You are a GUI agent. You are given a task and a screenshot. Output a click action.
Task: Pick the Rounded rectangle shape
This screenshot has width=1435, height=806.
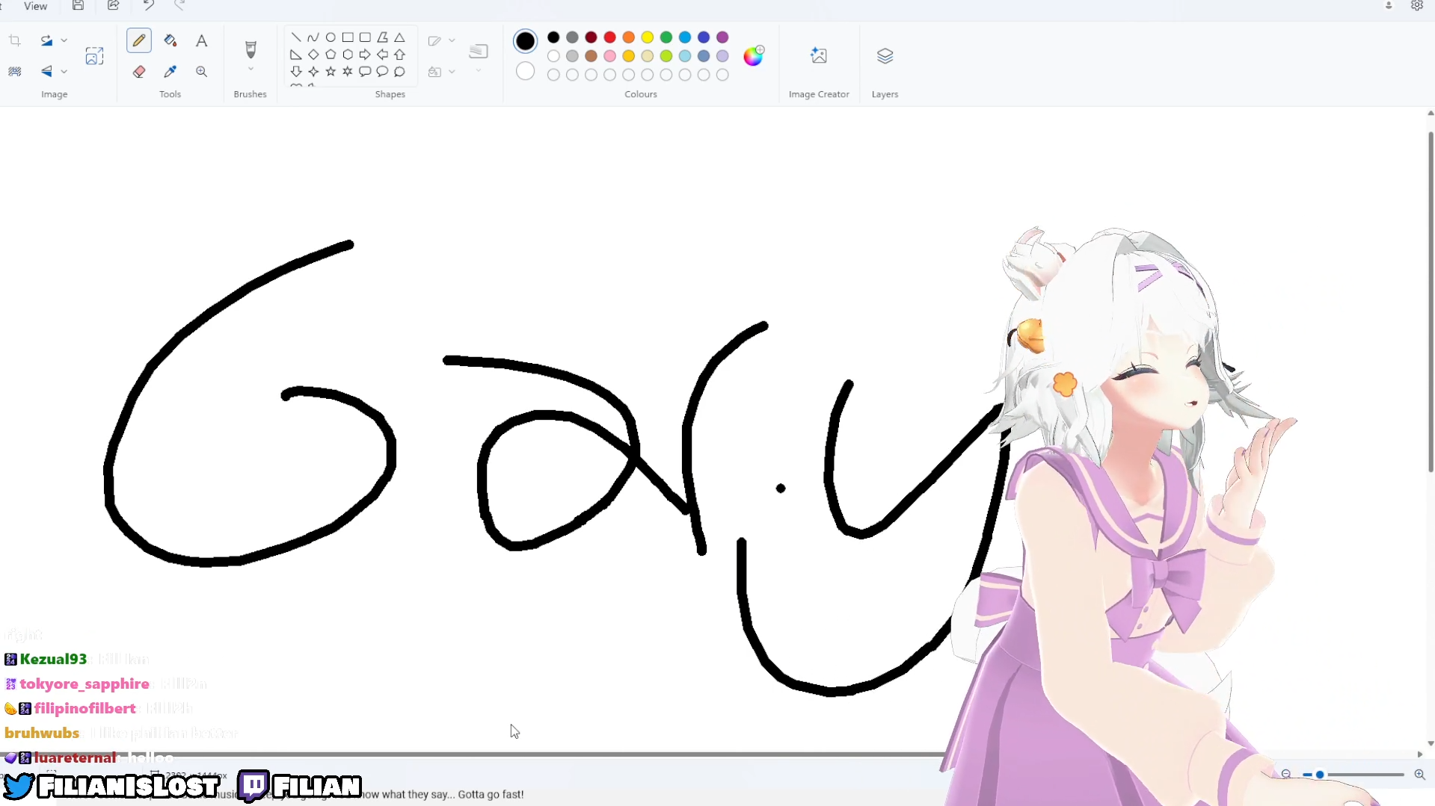point(365,37)
